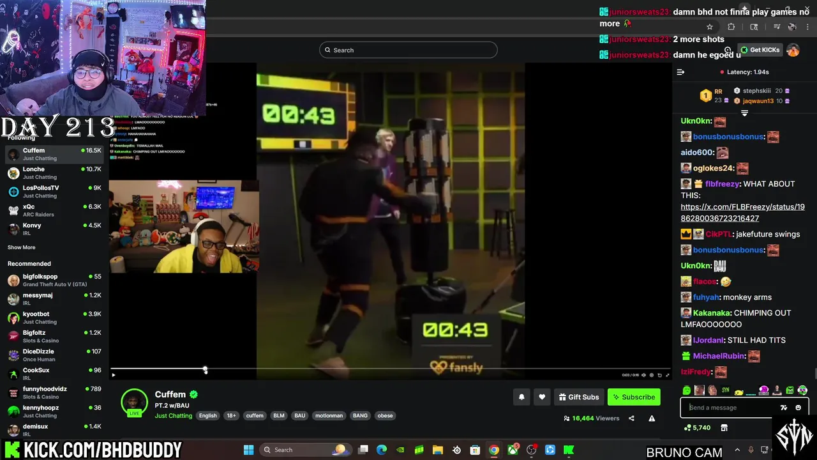Open File Explorer from taskbar
The height and width of the screenshot is (460, 817).
[x=438, y=450]
